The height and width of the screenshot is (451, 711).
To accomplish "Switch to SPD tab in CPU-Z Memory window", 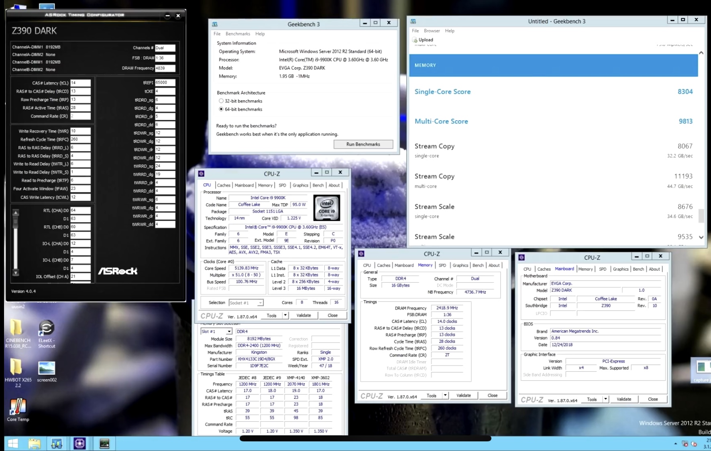I will 442,265.
